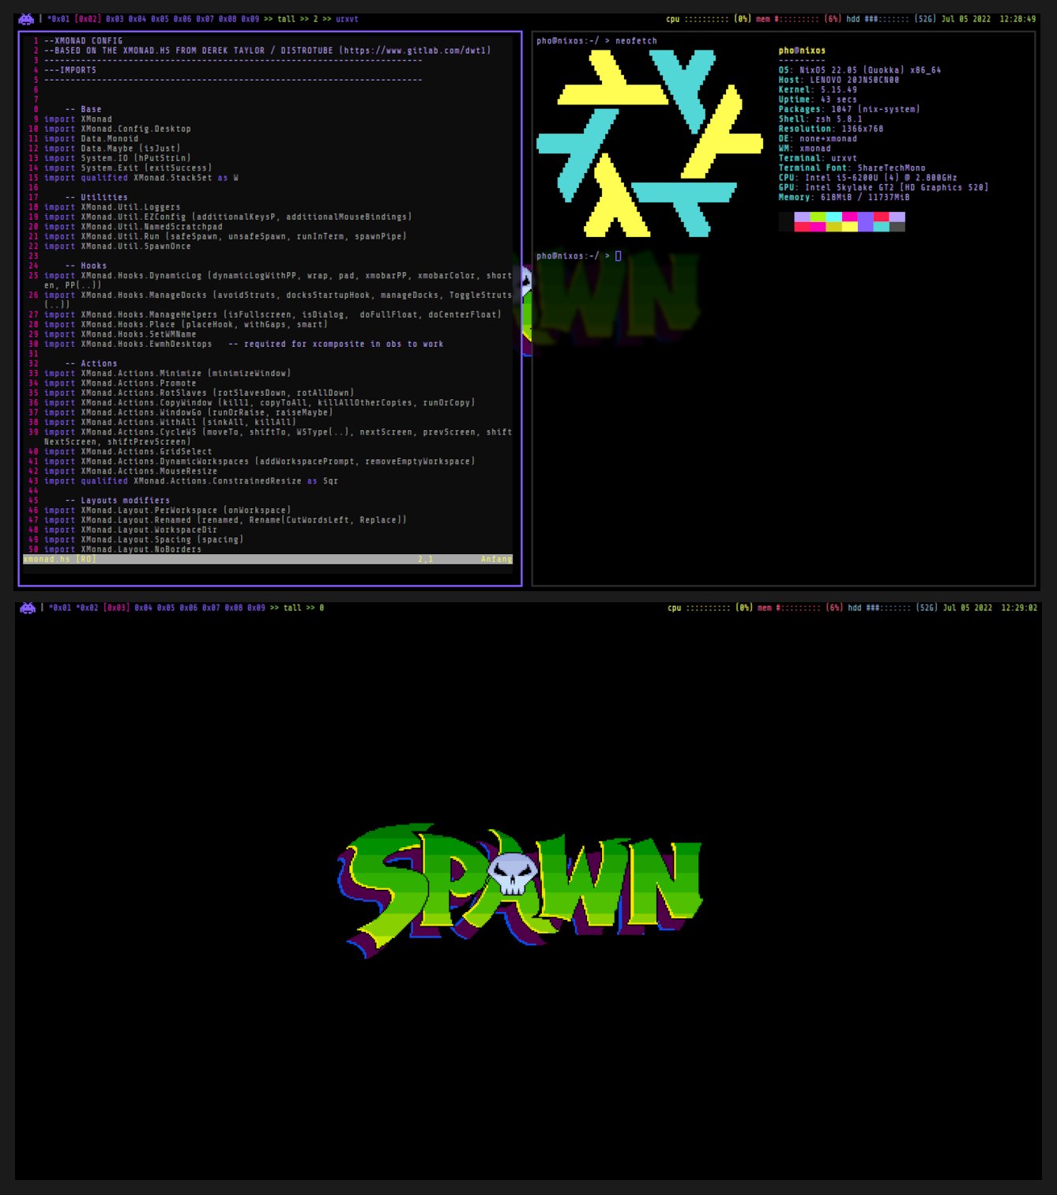Click 'import XMonad.Util.SpawnOnce' line

[x=117, y=247]
